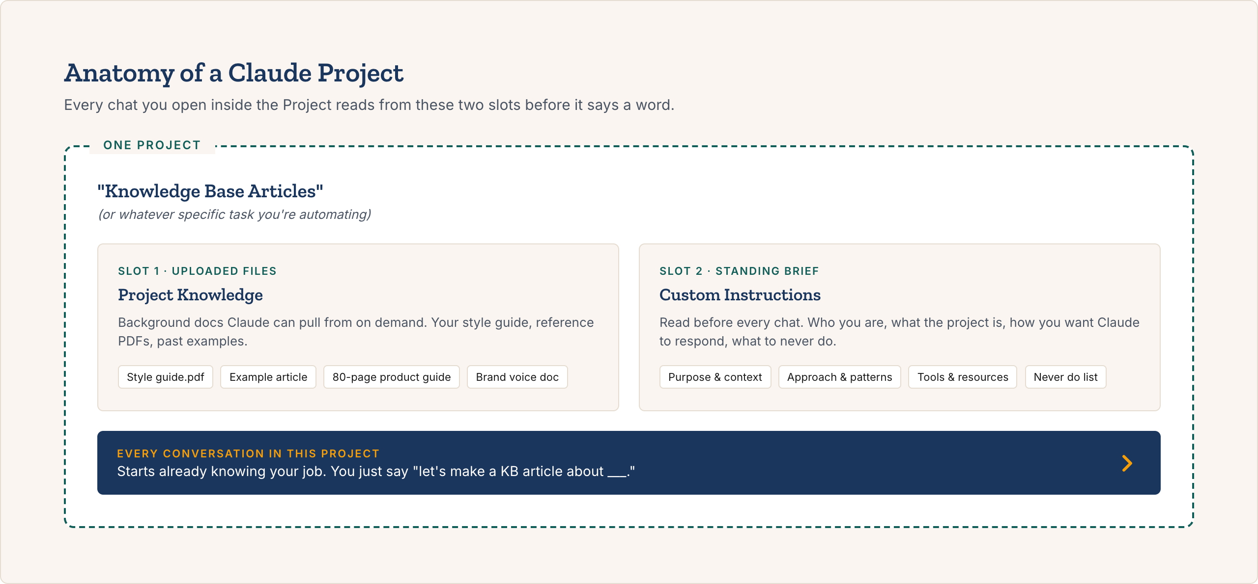Expand the Project Knowledge section
This screenshot has height=584, width=1258.
pos(190,295)
